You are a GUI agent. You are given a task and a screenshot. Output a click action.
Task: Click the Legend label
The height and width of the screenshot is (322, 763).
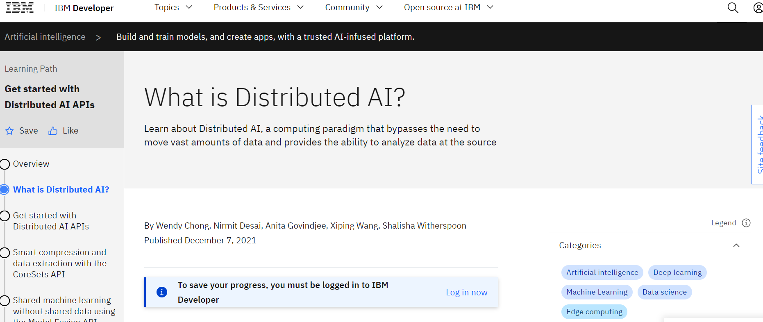[x=723, y=223]
